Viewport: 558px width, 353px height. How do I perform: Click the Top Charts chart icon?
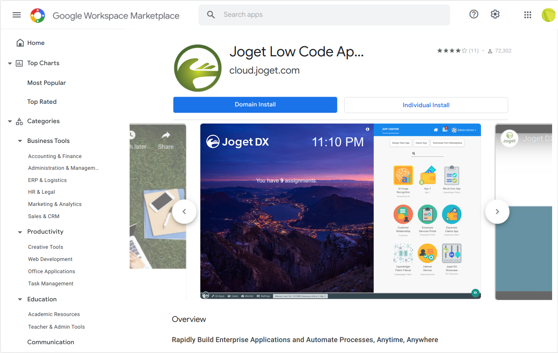coord(19,63)
